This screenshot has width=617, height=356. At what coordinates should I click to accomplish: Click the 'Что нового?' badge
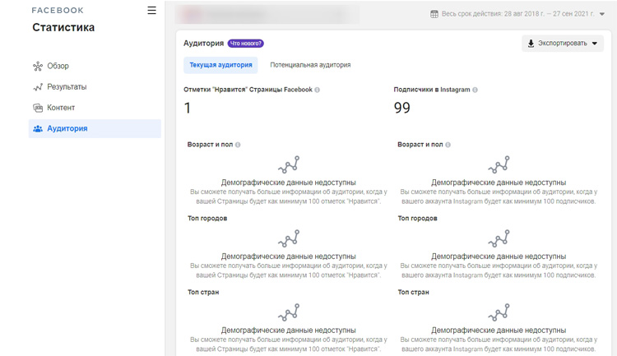[x=245, y=44]
